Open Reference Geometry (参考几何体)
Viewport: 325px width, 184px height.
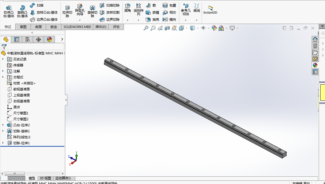tap(186, 10)
